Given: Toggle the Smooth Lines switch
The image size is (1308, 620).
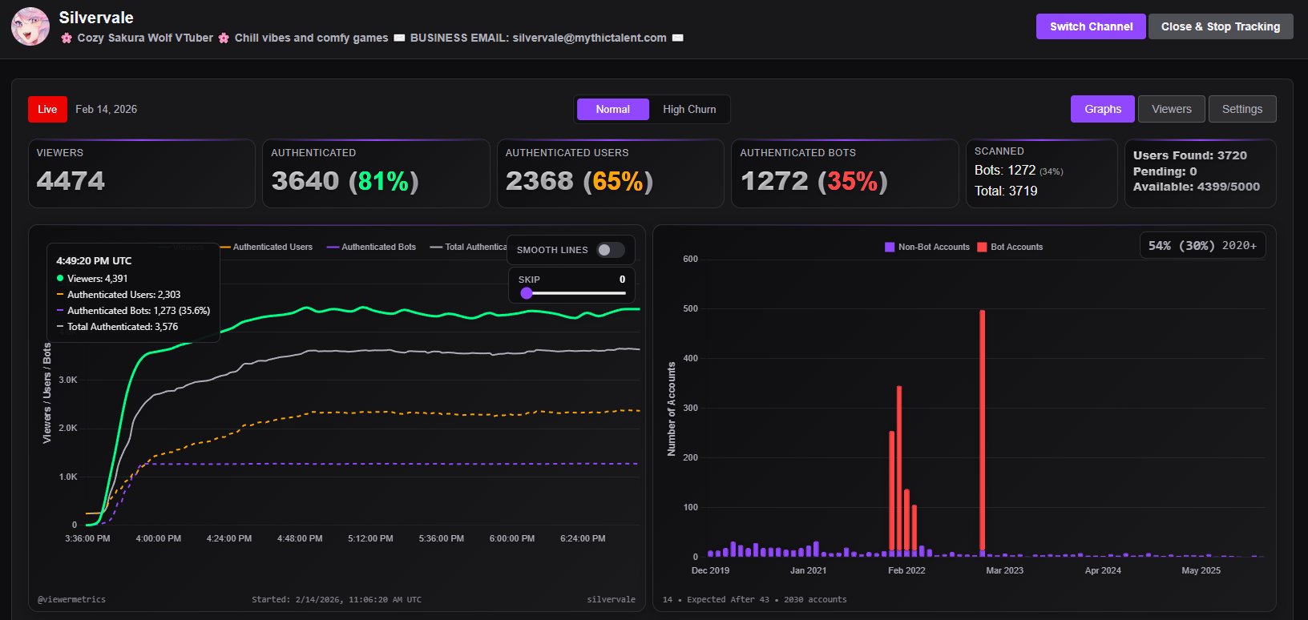Looking at the screenshot, I should pos(611,250).
